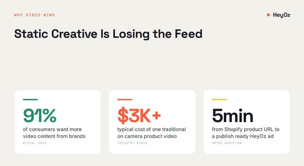304x166 pixels.
Task: Click the orange dot beside HeyOz logo
Action: click(x=268, y=15)
